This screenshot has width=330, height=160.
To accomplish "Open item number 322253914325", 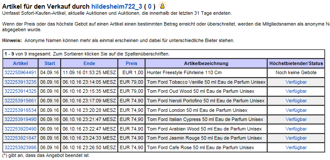I will 20,91.
